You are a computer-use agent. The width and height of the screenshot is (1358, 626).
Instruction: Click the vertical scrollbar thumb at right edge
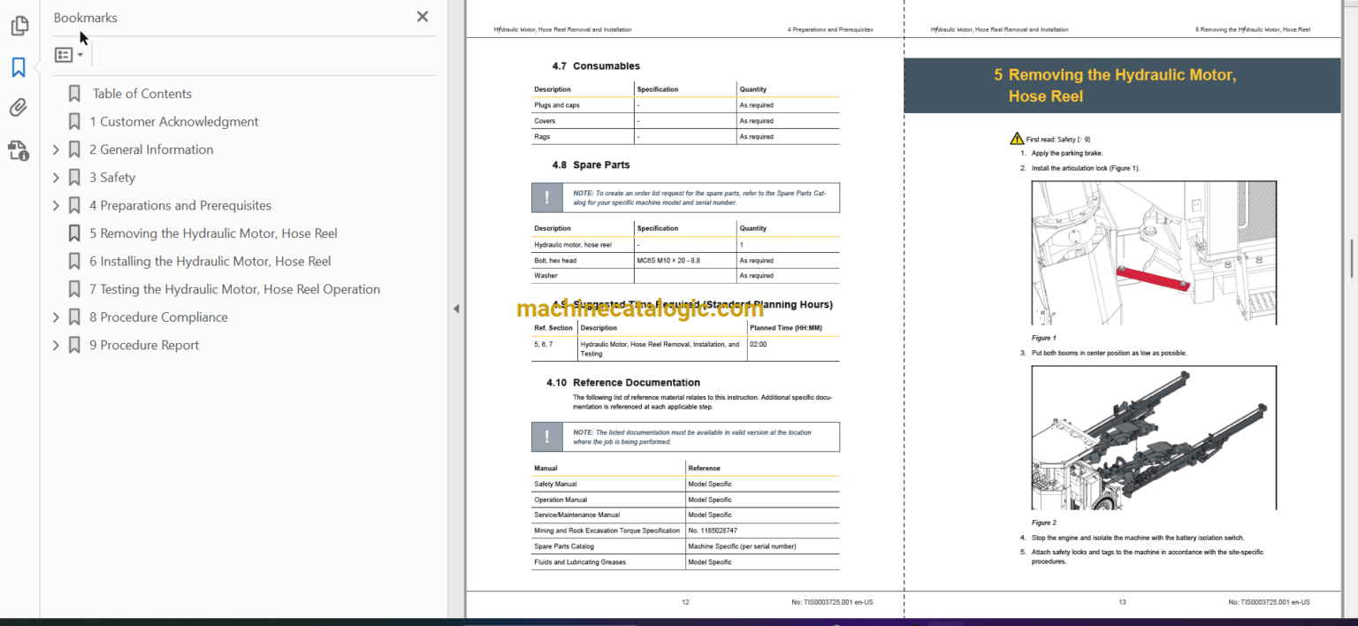[1351, 259]
